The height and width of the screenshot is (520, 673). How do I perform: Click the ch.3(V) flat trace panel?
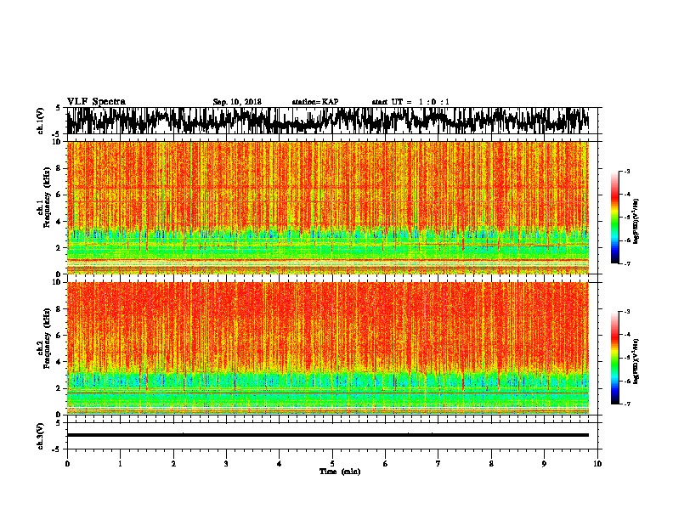334,436
